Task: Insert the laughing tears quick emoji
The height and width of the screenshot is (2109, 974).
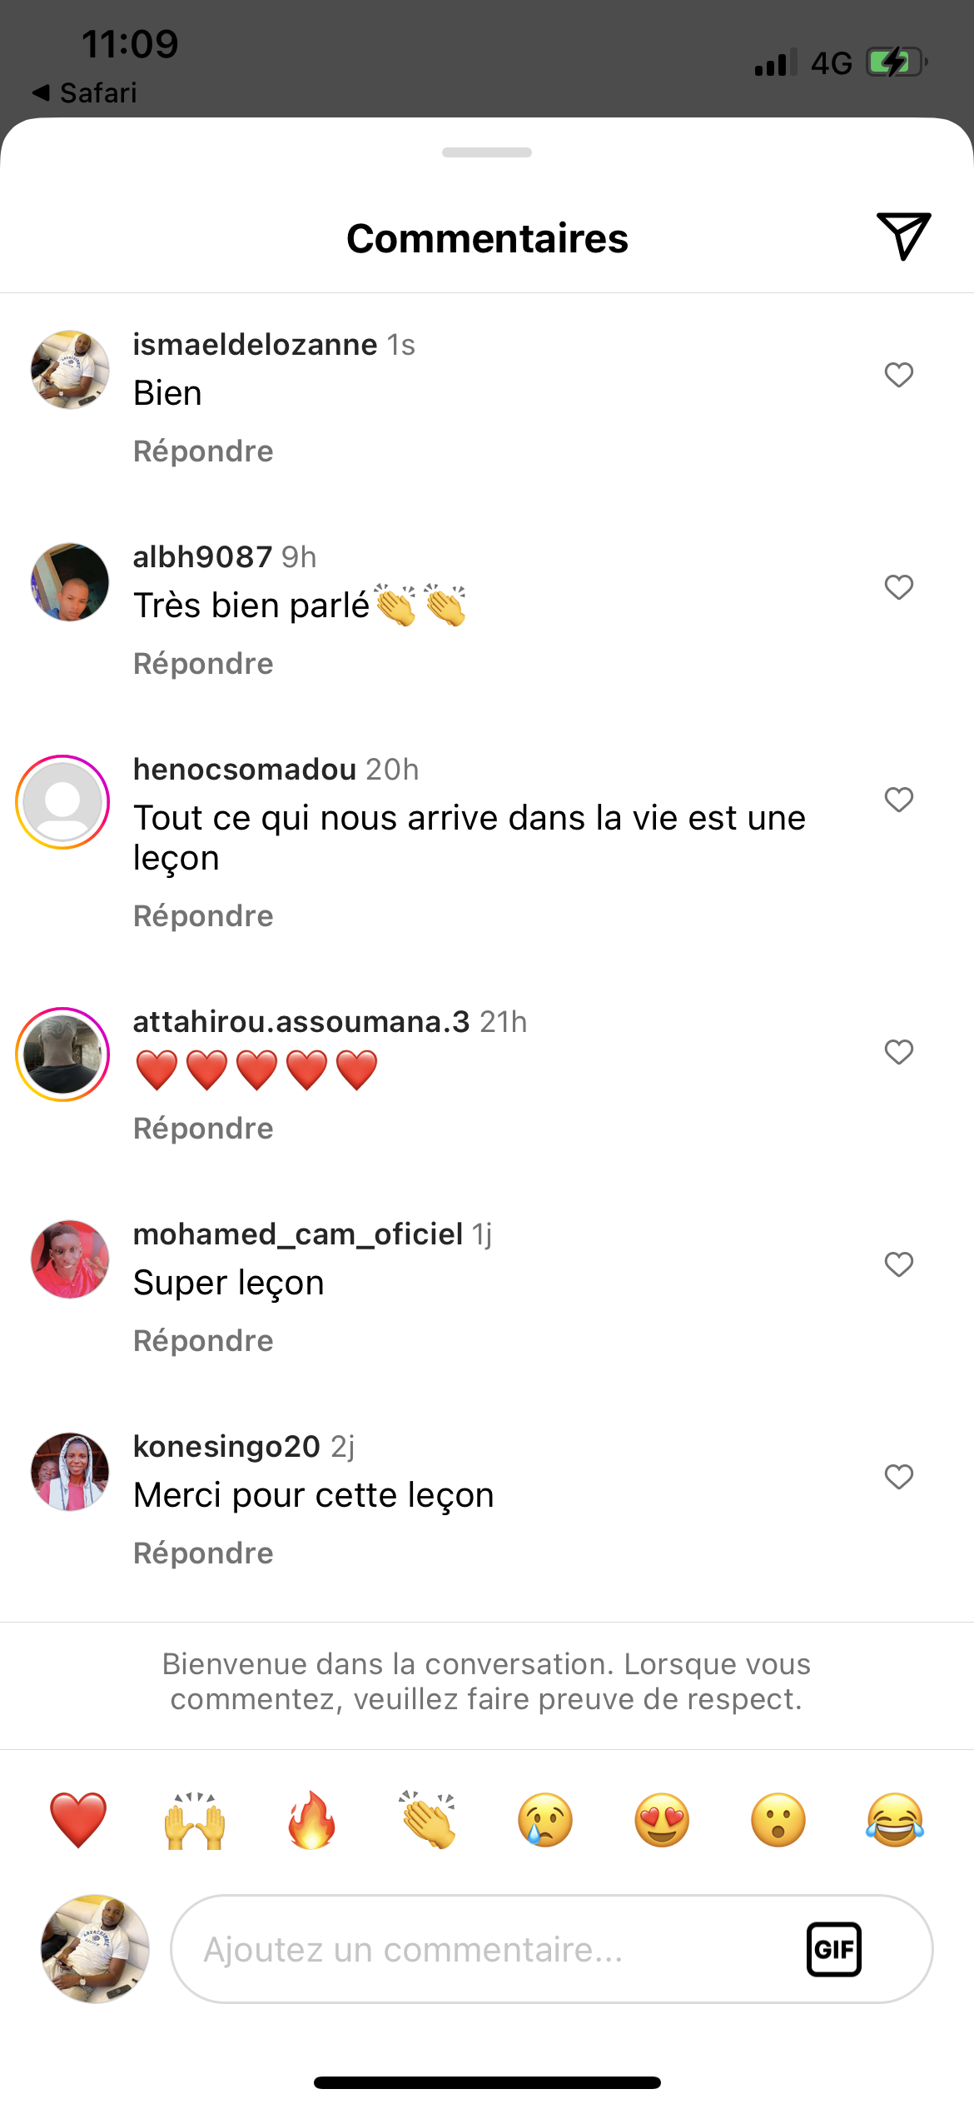Action: pyautogui.click(x=895, y=1820)
